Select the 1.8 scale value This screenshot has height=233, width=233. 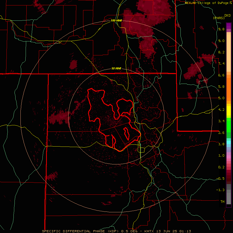221,144
